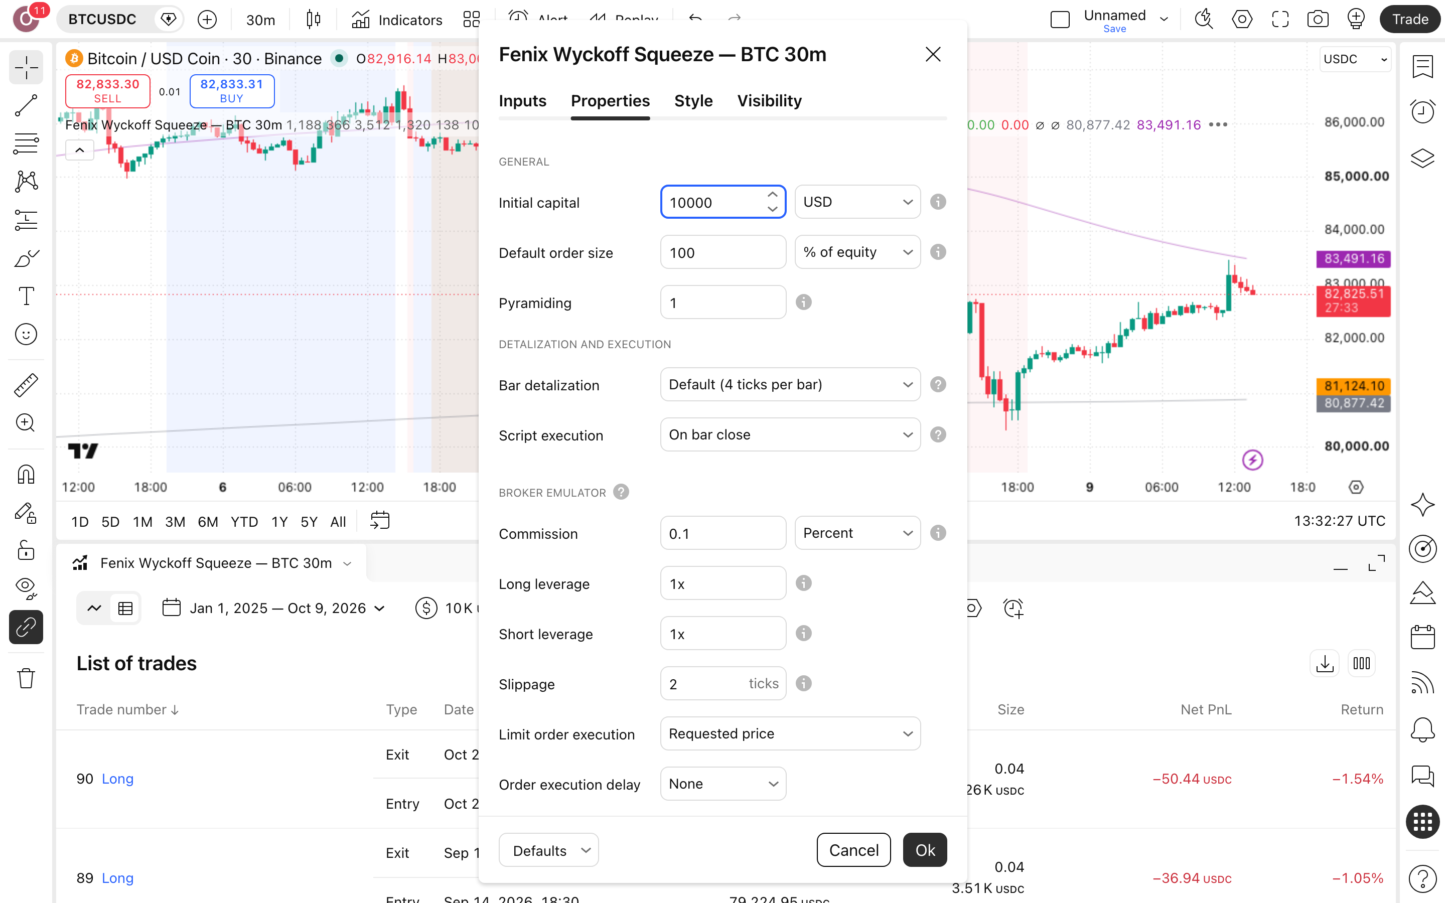Download the list of trades
1445x903 pixels.
[1325, 664]
